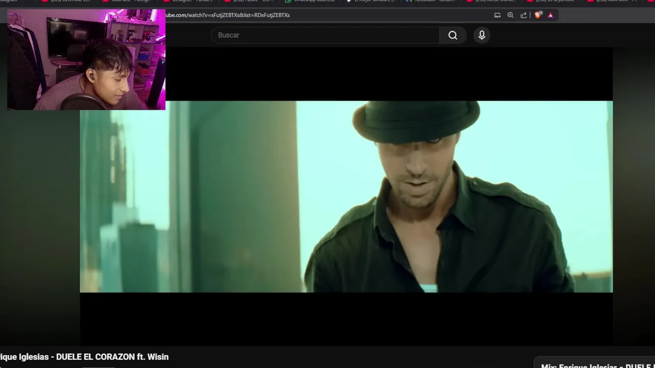Click the share page icon in address bar
This screenshot has width=655, height=368.
(523, 15)
